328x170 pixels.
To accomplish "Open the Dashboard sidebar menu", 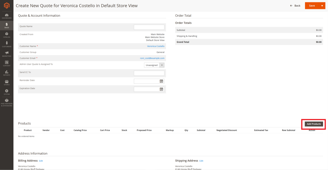I will 7,16.
